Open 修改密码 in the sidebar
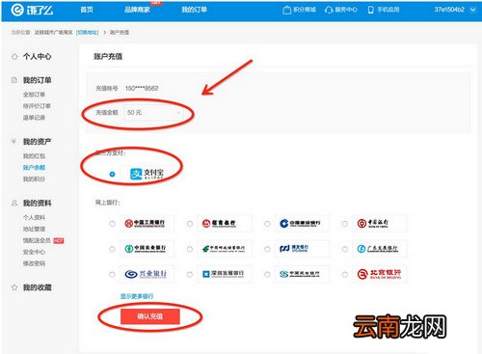Image resolution: width=482 pixels, height=354 pixels. [x=34, y=263]
